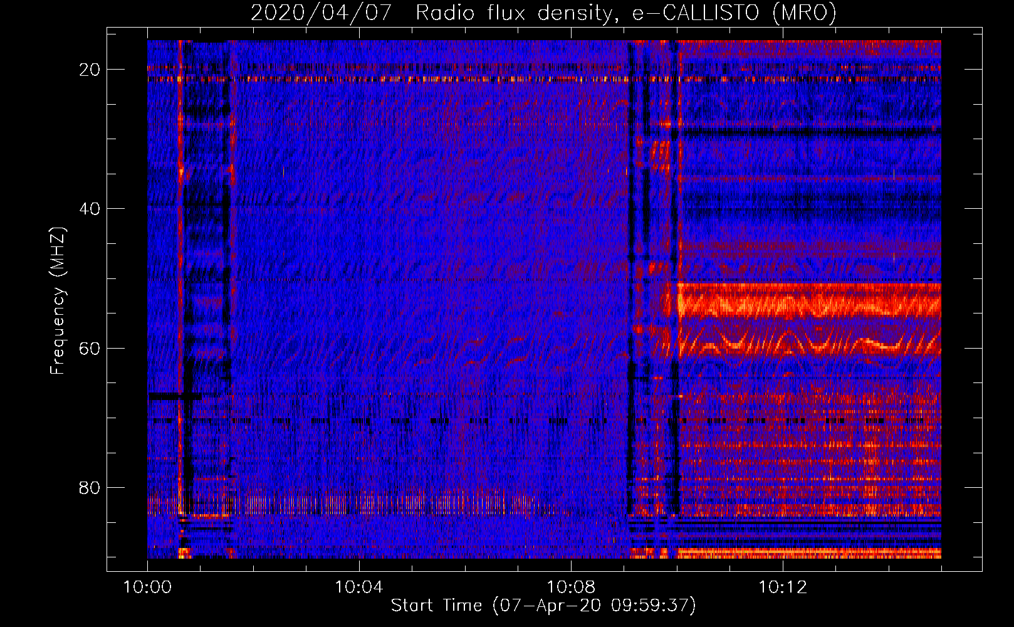1014x627 pixels.
Task: Click the 'Frequency (MHZ)' y-axis label
Action: (x=58, y=300)
